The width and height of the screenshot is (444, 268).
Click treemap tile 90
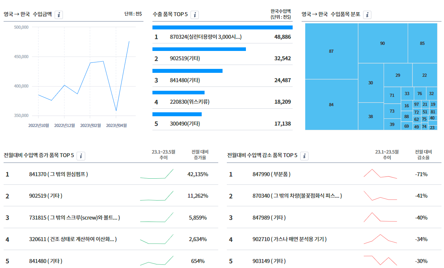click(383, 43)
